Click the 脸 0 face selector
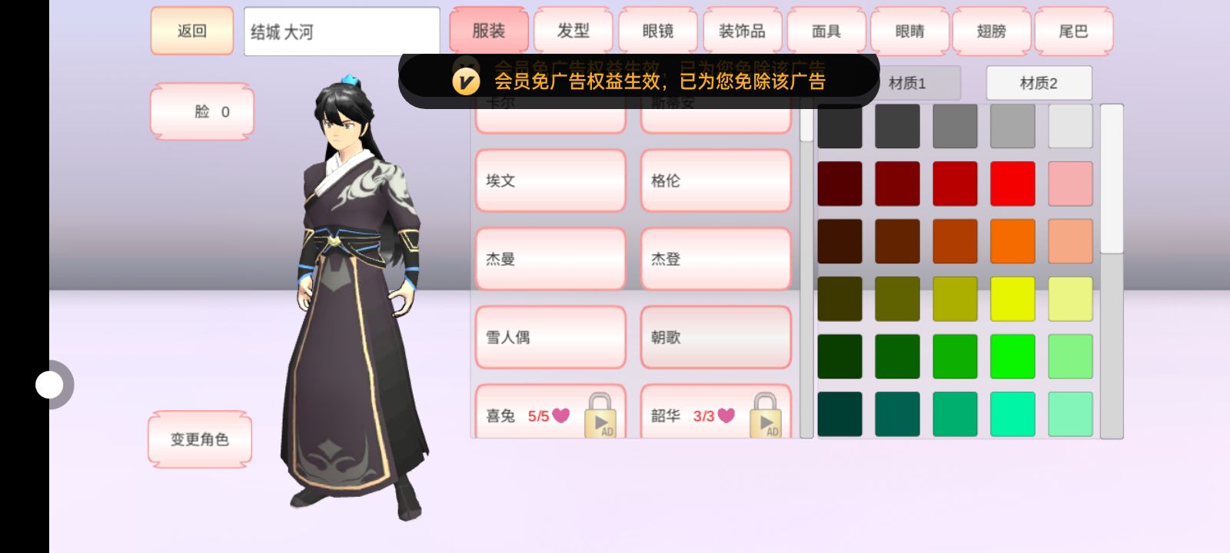Viewport: 1230px width, 553px height. point(201,111)
